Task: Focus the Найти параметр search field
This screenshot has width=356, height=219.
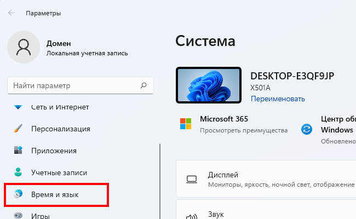Action: pos(81,85)
